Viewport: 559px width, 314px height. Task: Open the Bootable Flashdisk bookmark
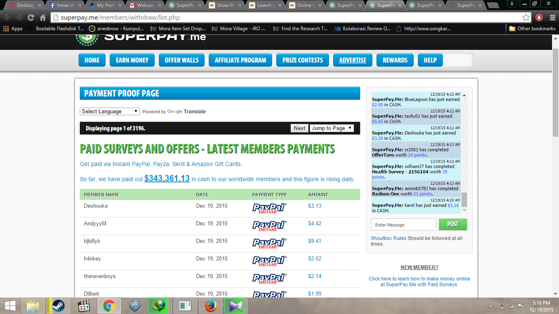point(55,29)
